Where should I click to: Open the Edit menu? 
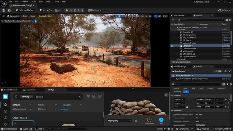(x=17, y=1)
